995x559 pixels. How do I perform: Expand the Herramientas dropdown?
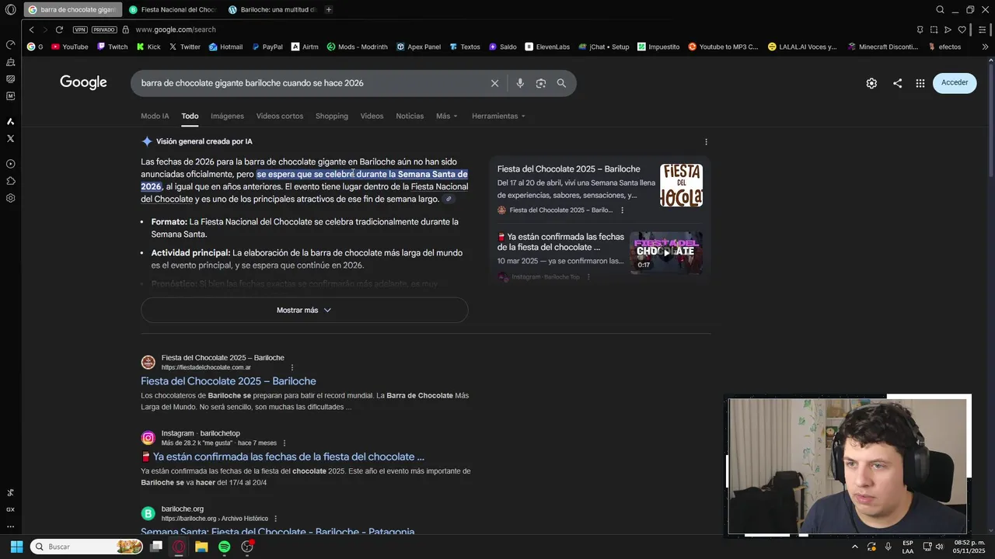pyautogui.click(x=498, y=116)
